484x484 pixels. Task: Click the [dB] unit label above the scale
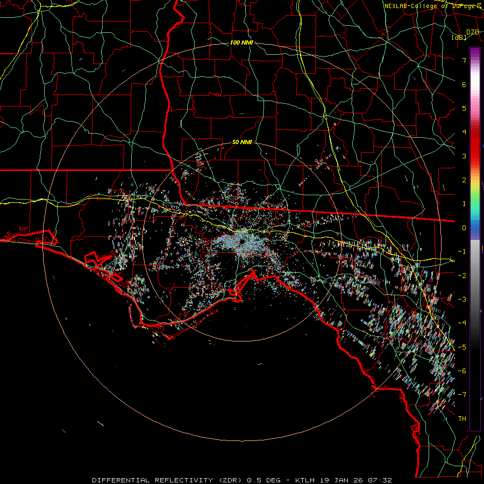pyautogui.click(x=459, y=37)
